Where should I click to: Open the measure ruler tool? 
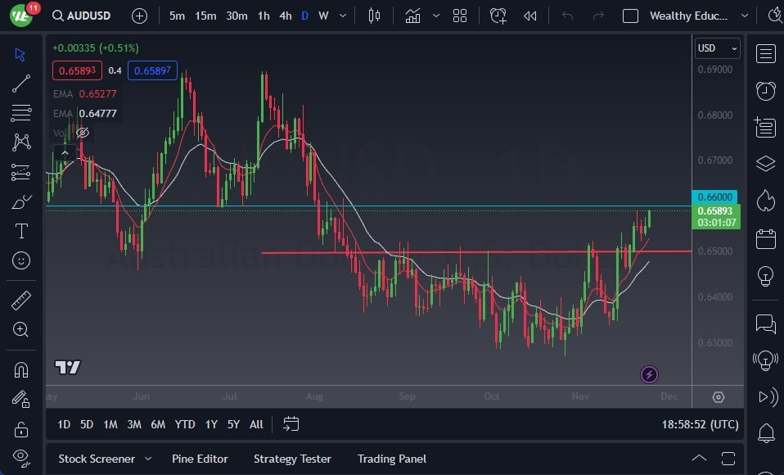(x=20, y=301)
